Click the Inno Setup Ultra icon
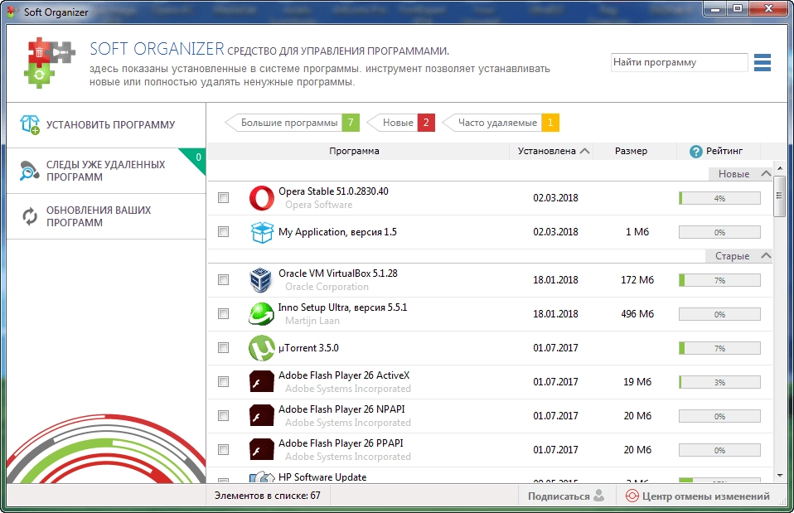The width and height of the screenshot is (794, 513). (261, 314)
